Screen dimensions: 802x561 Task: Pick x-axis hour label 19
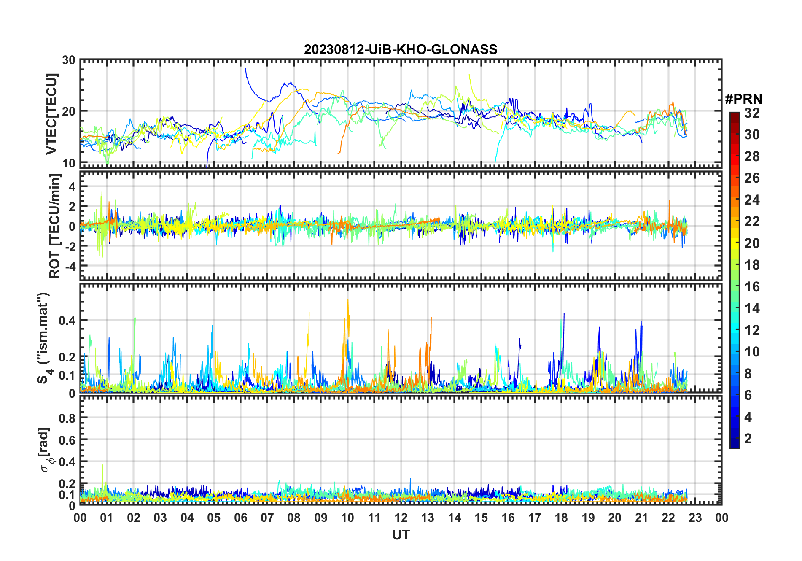[588, 518]
